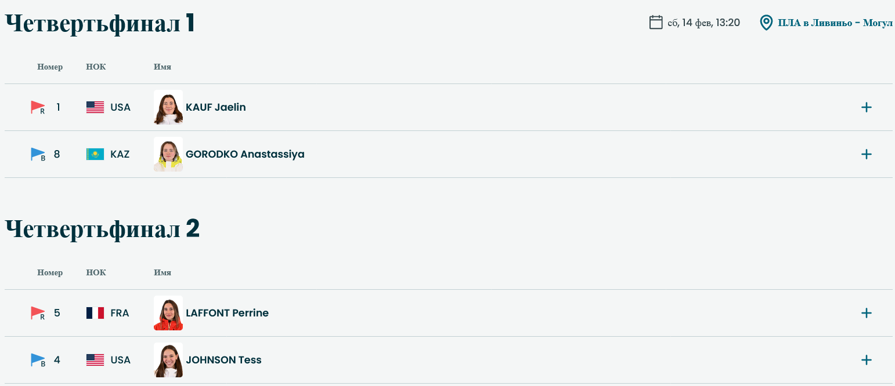Click the France flag icon

[95, 313]
